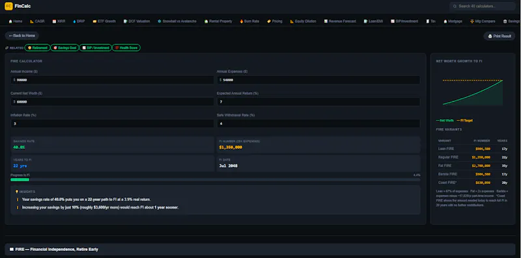Open SIP/Investment nav tab
The image size is (521, 258).
coord(404,21)
